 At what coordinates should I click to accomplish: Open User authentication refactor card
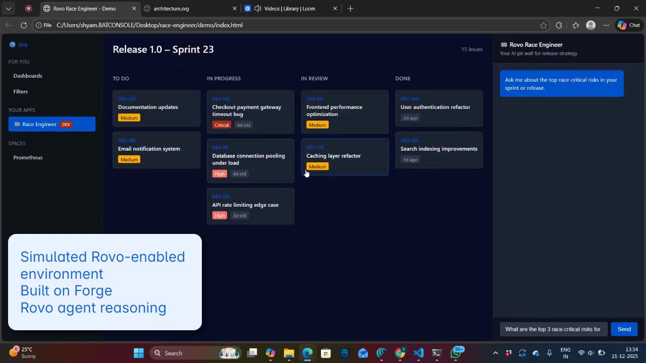439,108
